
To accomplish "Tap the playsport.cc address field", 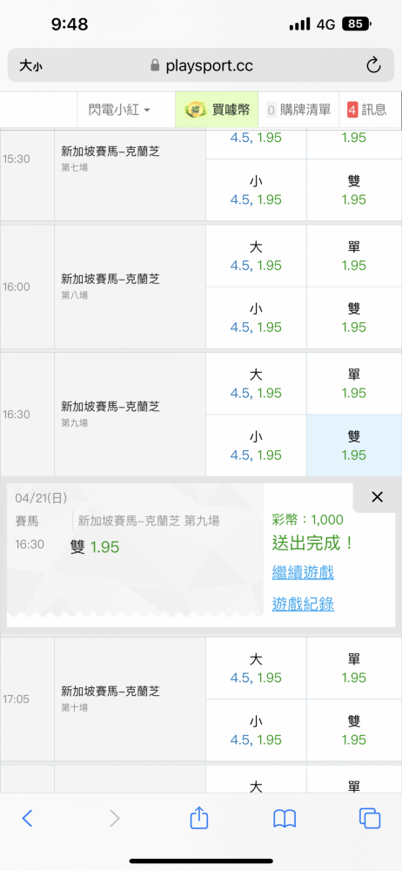I will coord(201,65).
